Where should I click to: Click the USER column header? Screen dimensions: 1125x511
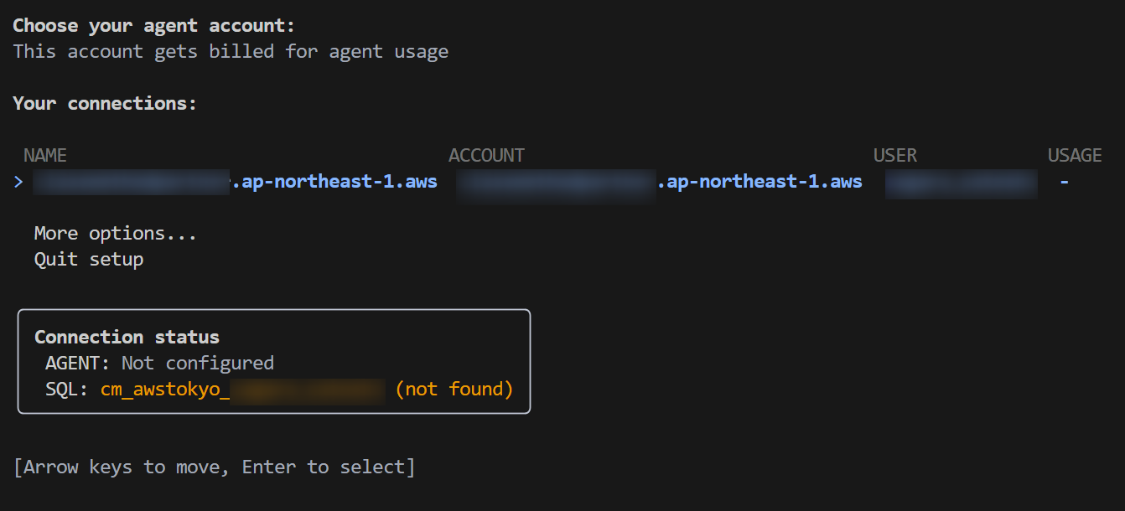(x=895, y=155)
